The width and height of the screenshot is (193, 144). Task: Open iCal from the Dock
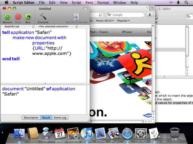tap(60, 134)
